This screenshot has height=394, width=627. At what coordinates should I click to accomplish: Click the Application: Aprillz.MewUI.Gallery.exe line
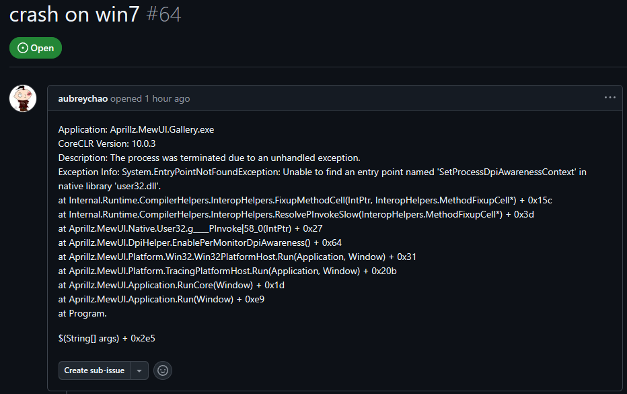pyautogui.click(x=136, y=129)
